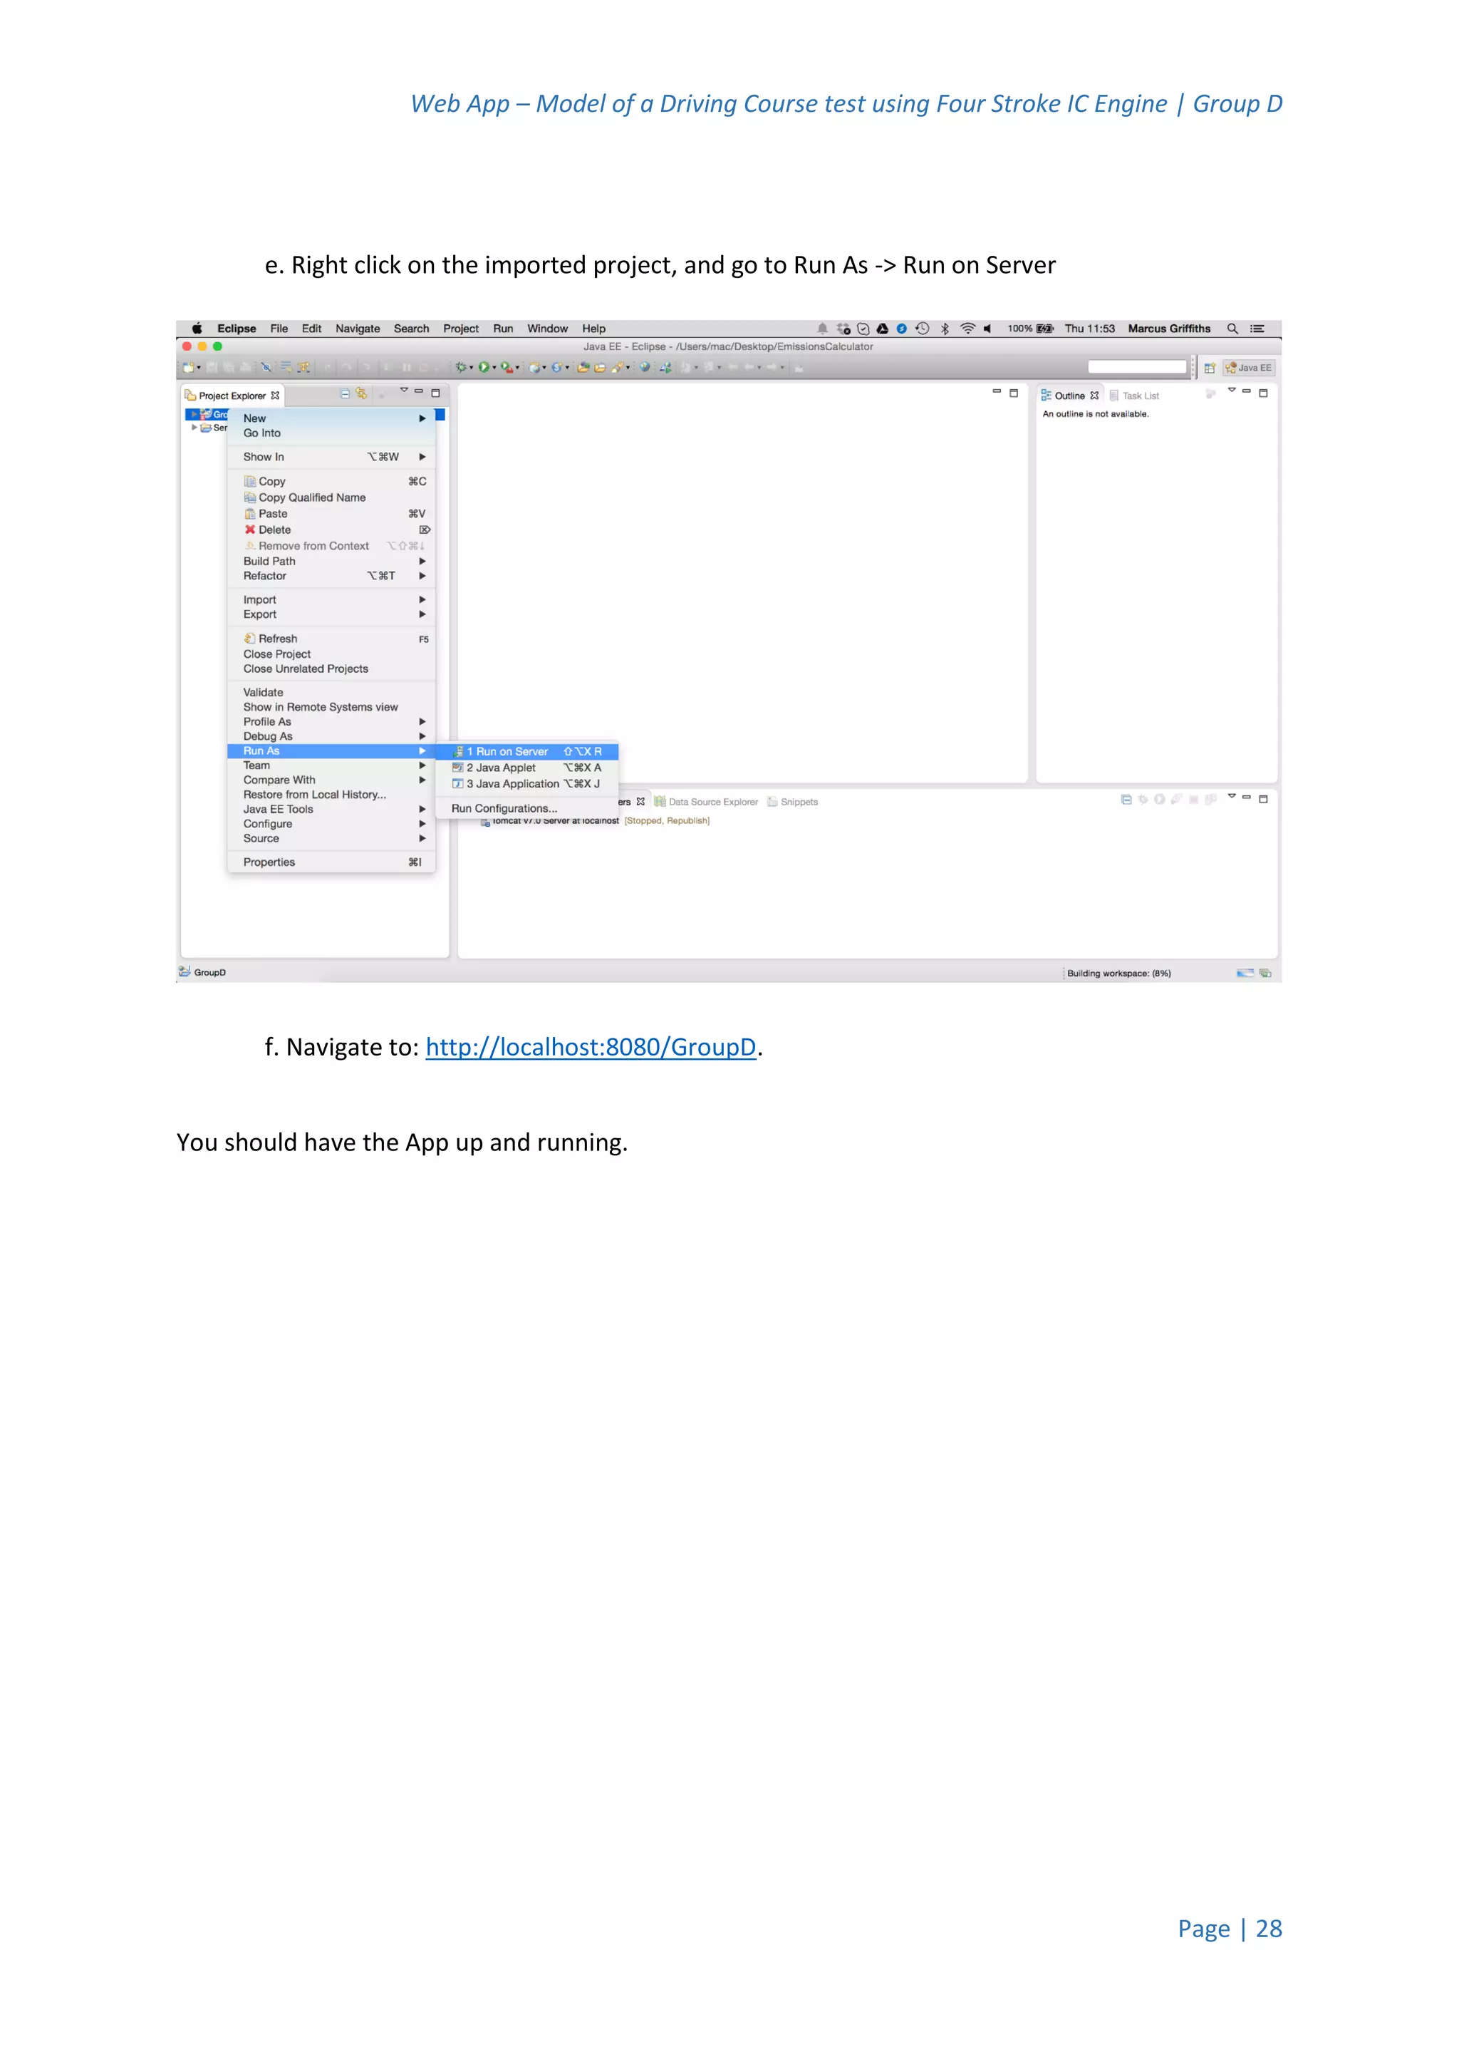Image resolution: width=1459 pixels, height=2064 pixels.
Task: Maximize the Project Explorer view
Action: 436,393
